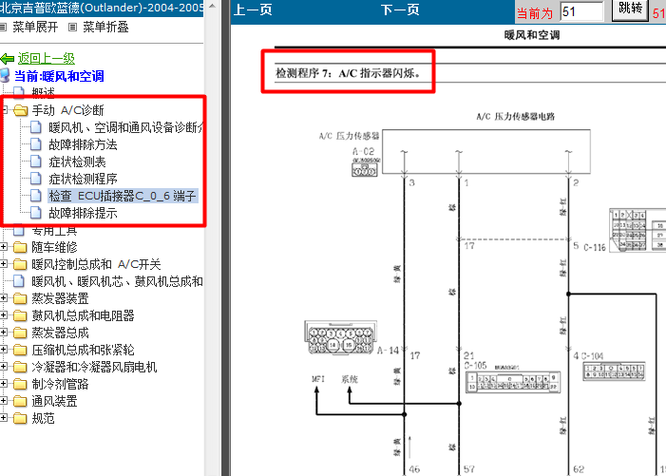Viewport: 666px width, 476px height.
Task: Click folder icon for 蒸发器总成
Action: tap(20, 333)
